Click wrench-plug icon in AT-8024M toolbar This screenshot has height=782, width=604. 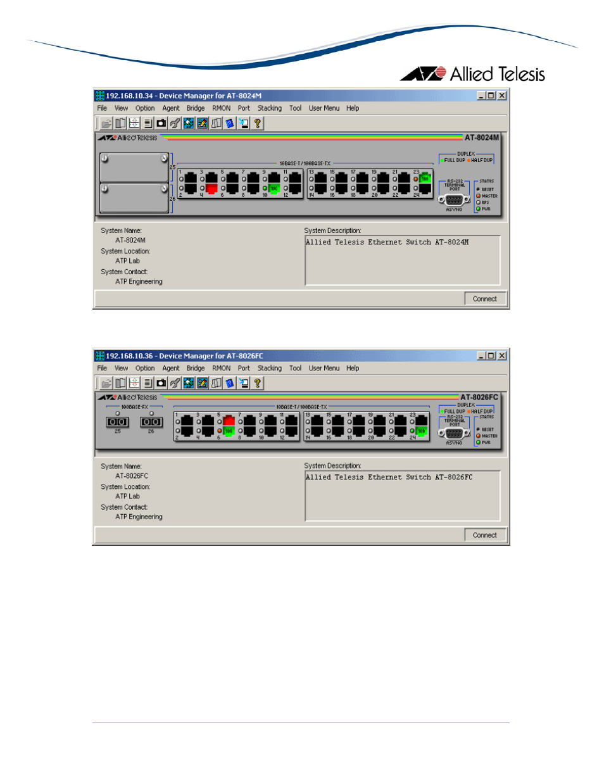pyautogui.click(x=175, y=123)
